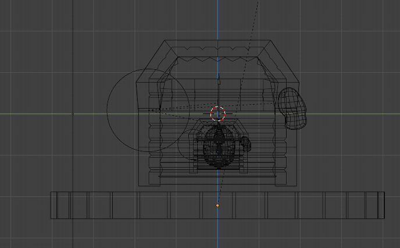Select the left end of the base platform
Image resolution: width=400 pixels, height=248 pixels.
(x=53, y=205)
